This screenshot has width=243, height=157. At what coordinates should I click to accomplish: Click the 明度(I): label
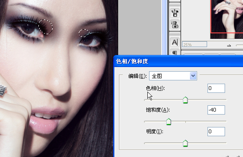[x=154, y=132]
